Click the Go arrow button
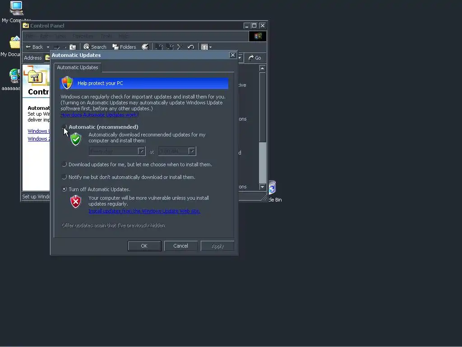462x347 pixels. (x=255, y=58)
